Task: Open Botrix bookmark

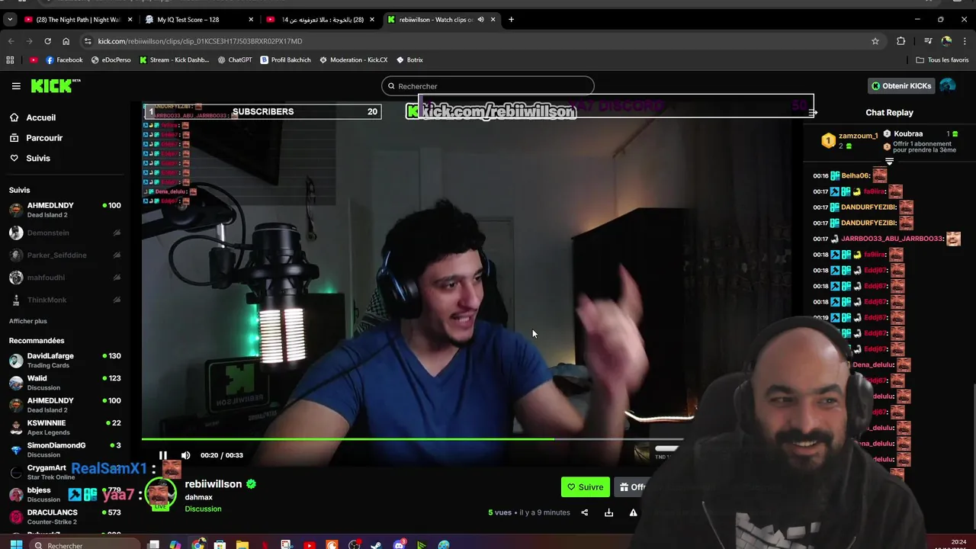Action: [409, 59]
